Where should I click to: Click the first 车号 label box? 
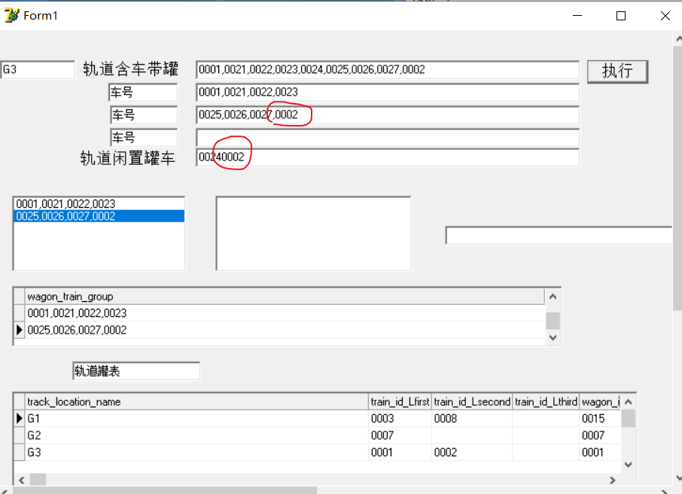click(143, 93)
